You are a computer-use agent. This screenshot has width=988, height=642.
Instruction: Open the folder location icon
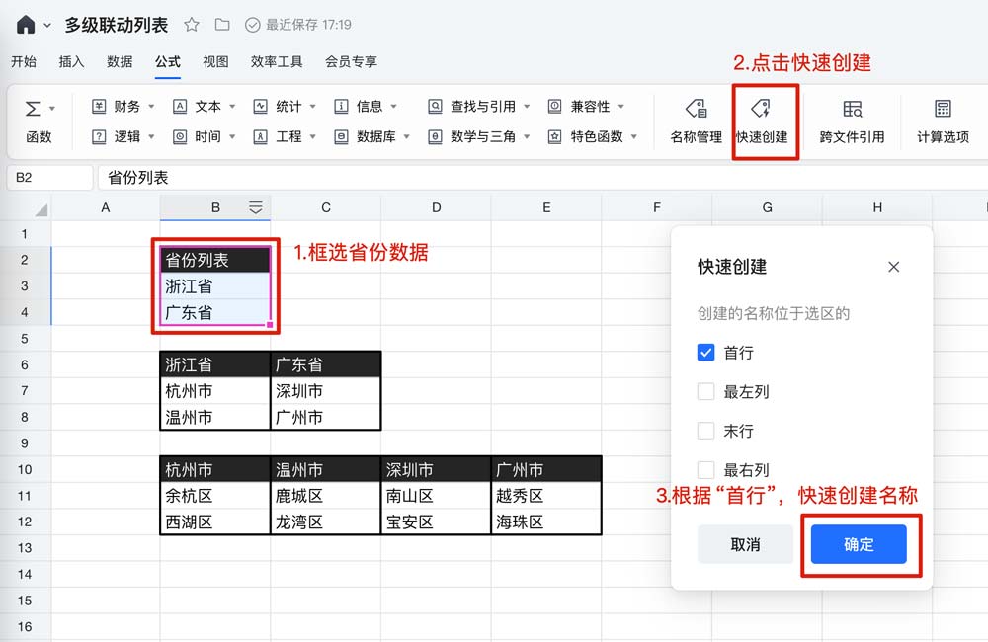[222, 25]
